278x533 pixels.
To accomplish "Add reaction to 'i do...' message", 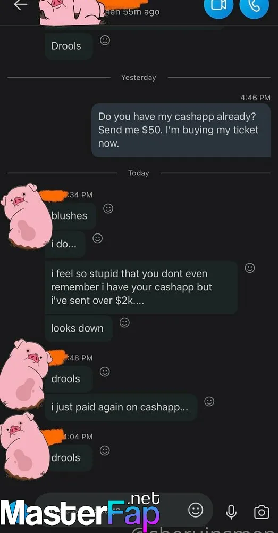I will 98,238.
